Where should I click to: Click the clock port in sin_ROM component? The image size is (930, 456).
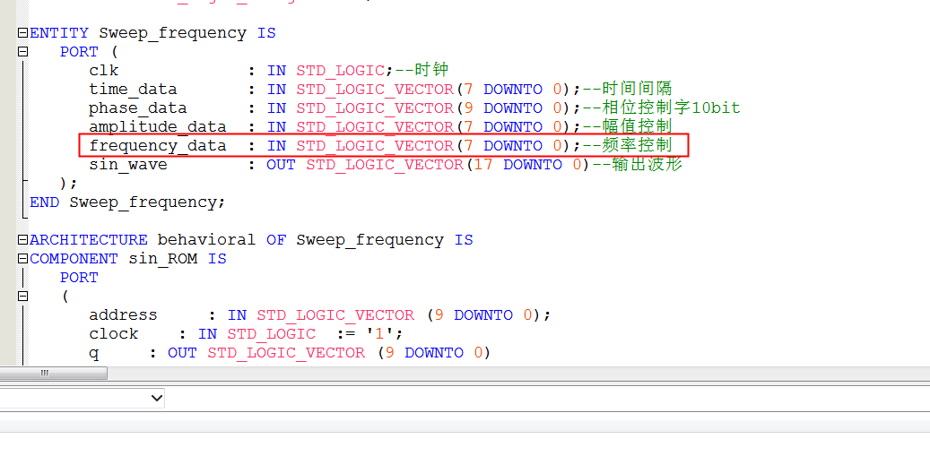point(113,334)
